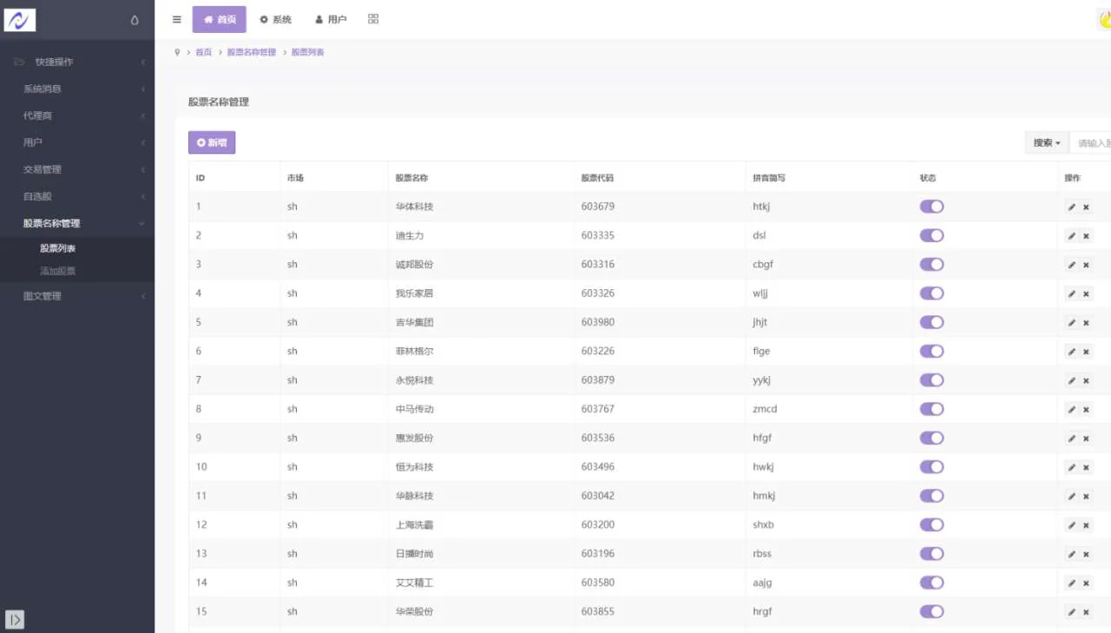Click the sidebar collapse arrow icon at bottom-left

[x=15, y=619]
